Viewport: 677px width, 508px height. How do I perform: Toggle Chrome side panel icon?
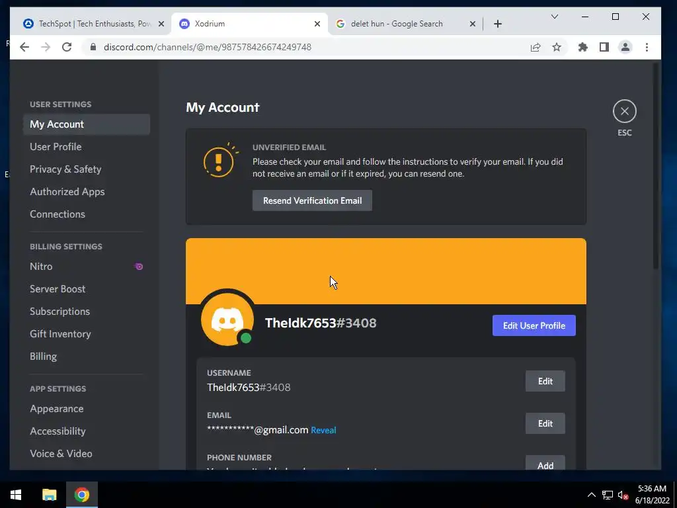(x=604, y=47)
